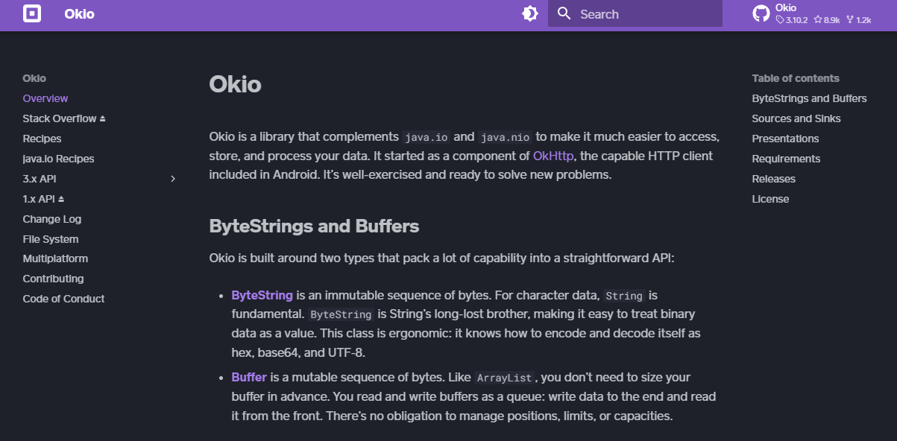This screenshot has height=441, width=897.
Task: Open the File System page
Action: point(50,239)
